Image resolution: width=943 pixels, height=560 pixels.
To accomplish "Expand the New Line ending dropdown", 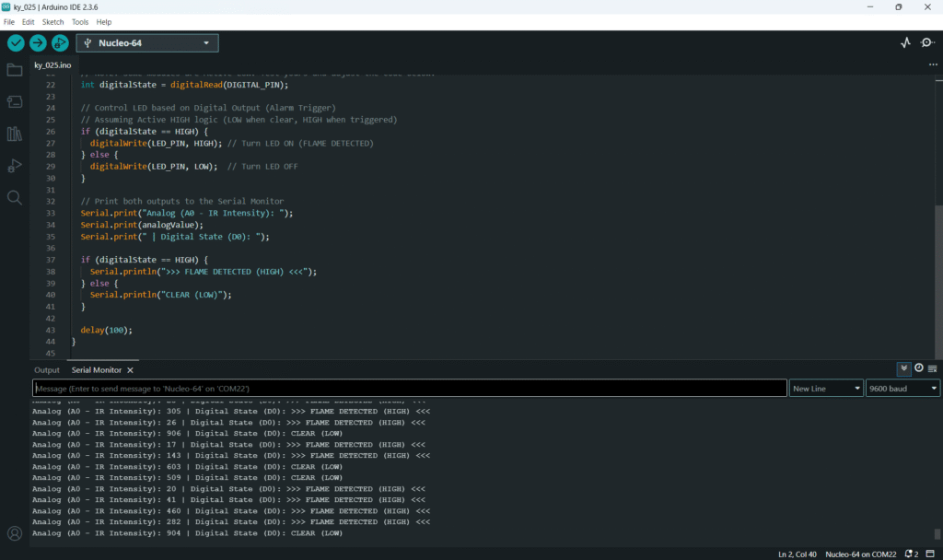I will (826, 389).
